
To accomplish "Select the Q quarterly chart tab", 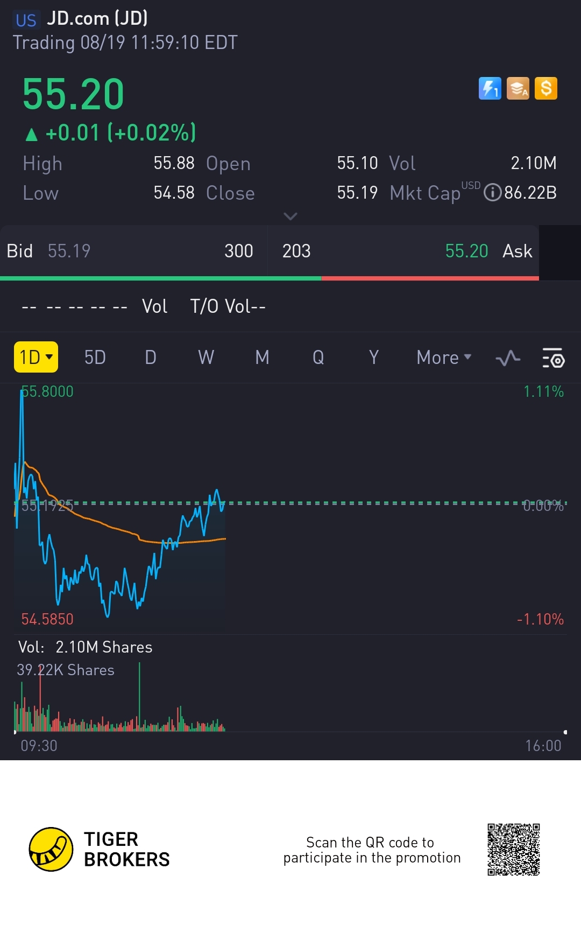I will point(318,358).
